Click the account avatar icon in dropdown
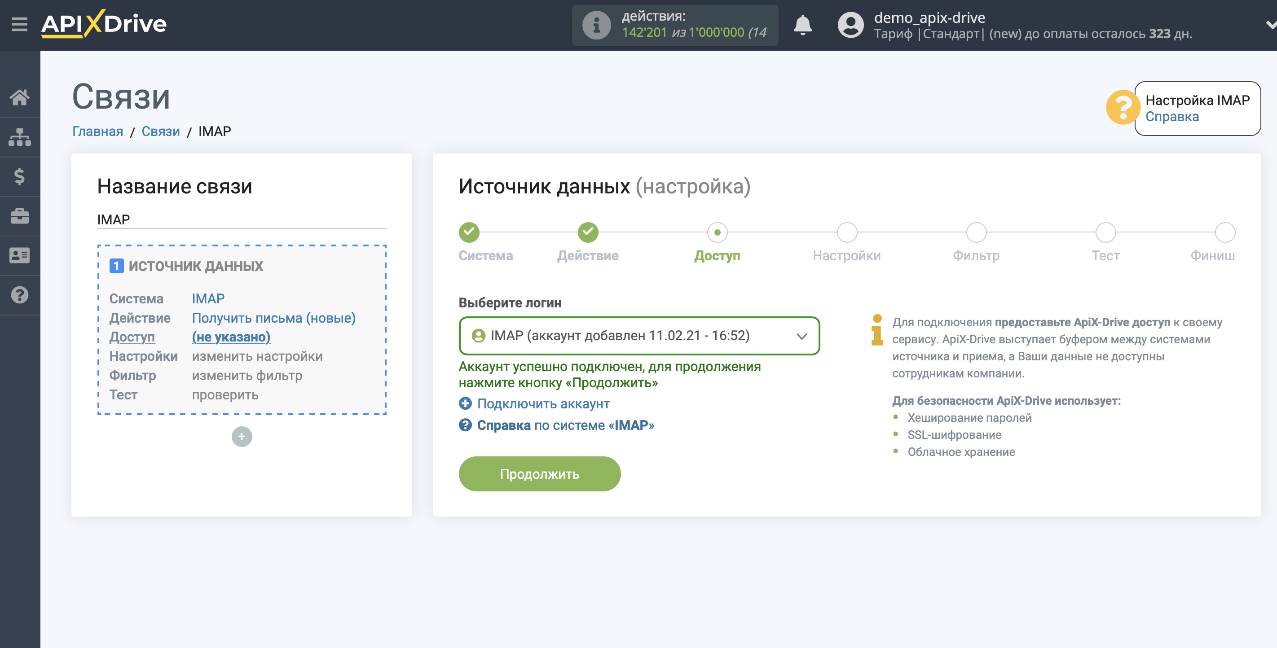Viewport: 1277px width, 648px height. click(x=478, y=336)
